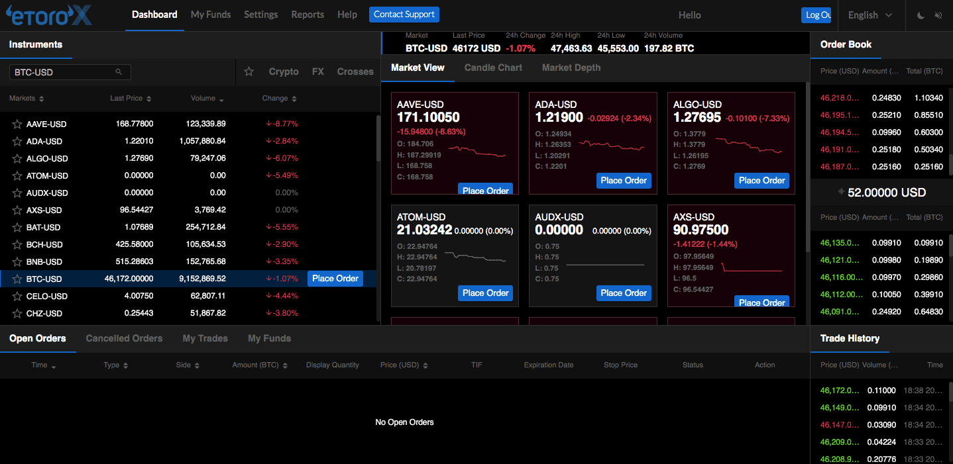Toggle dark mode with the moon icon
Screen dimensions: 953x464
920,15
